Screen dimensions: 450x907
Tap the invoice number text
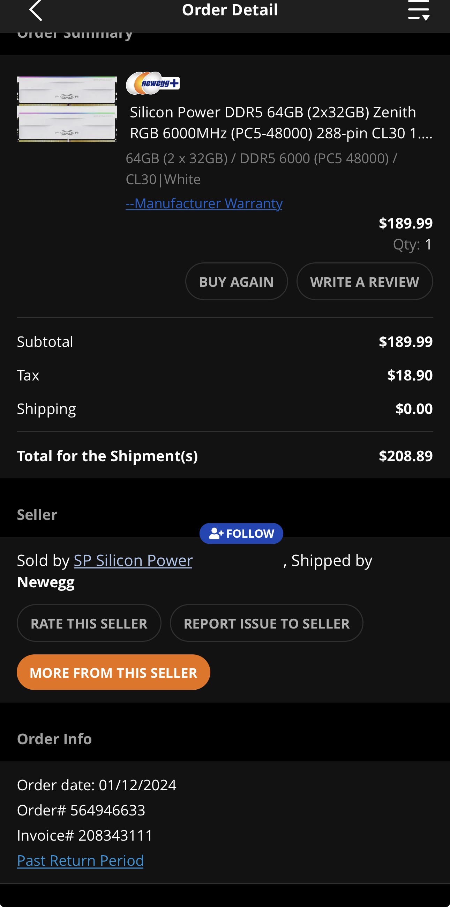[85, 835]
